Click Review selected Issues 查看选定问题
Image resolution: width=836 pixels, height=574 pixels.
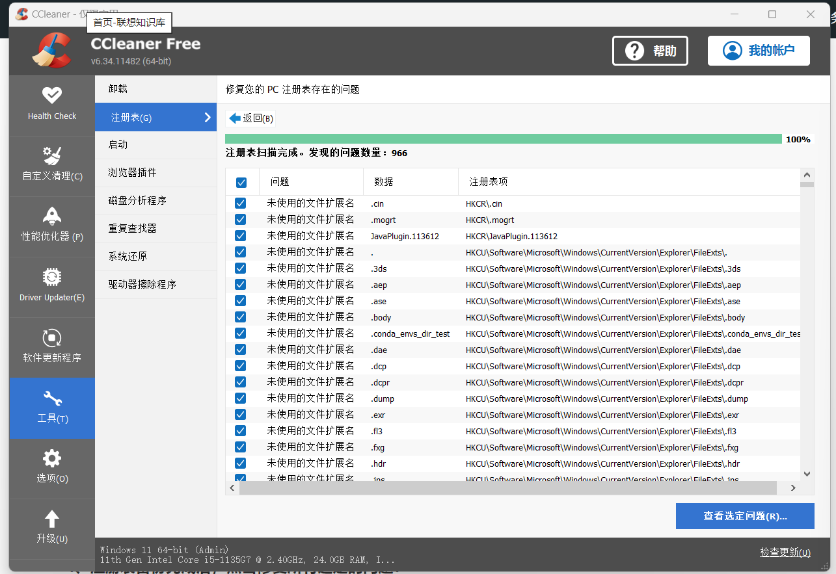[745, 516]
